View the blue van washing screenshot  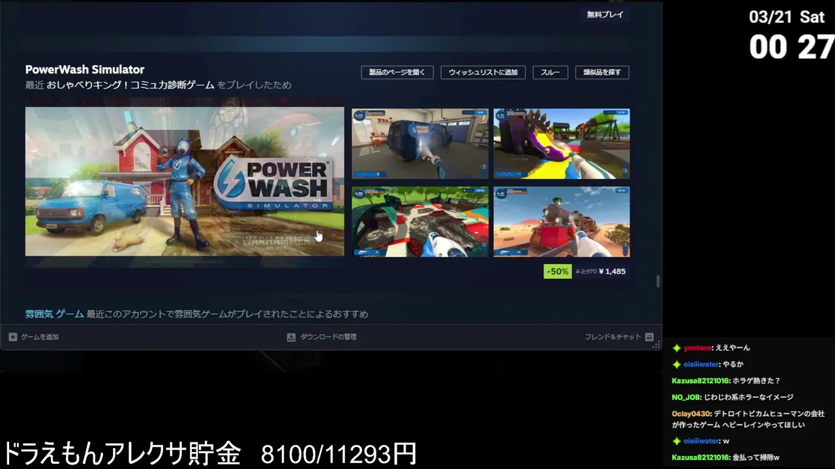tap(420, 144)
